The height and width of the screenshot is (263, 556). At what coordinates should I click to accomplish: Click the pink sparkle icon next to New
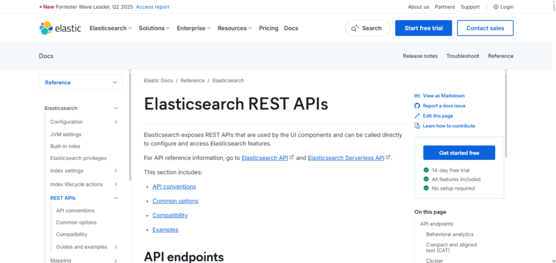coord(40,7)
